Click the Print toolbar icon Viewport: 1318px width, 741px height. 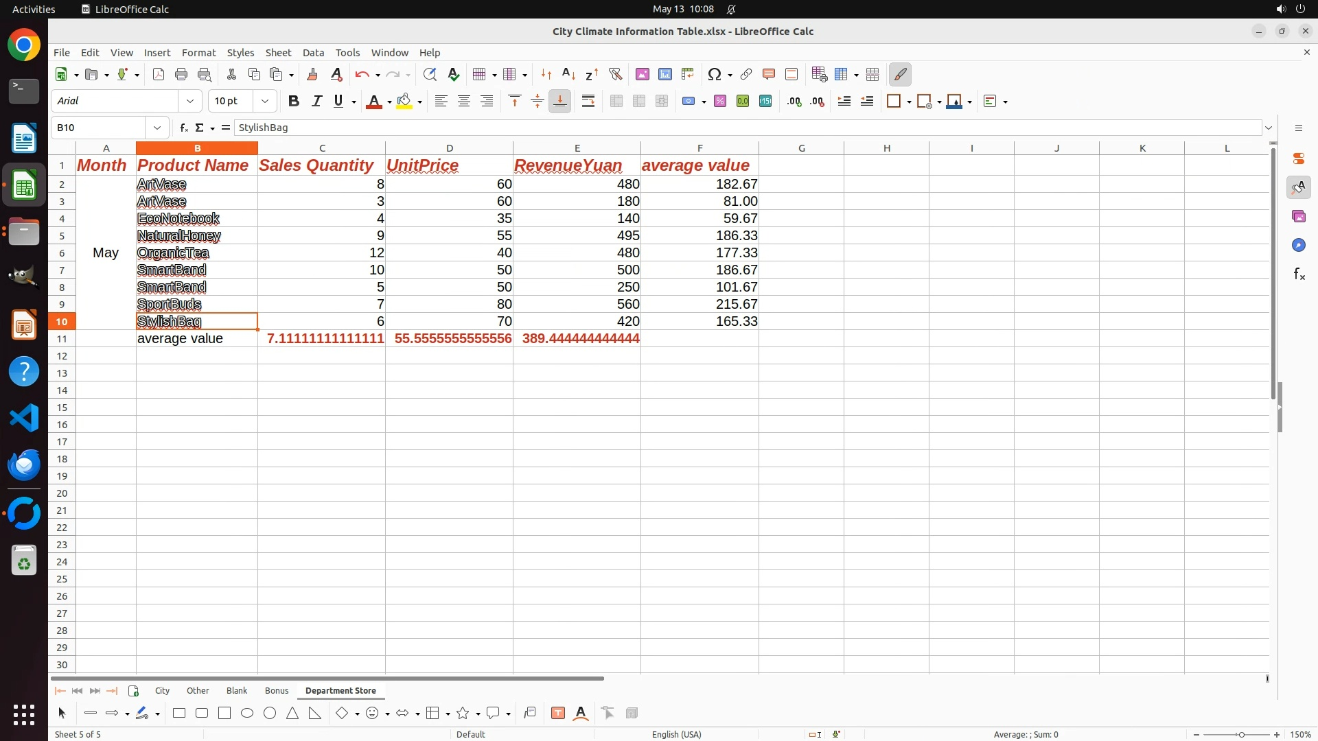click(181, 74)
